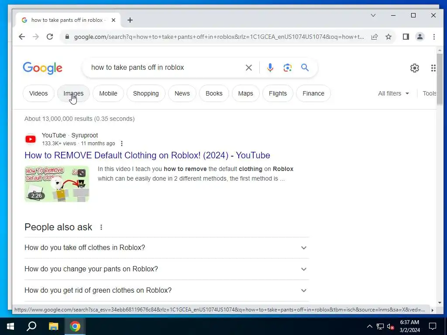Screen dimensions: 447x335
Task: Open 'People also ask' more options
Action: click(x=101, y=227)
